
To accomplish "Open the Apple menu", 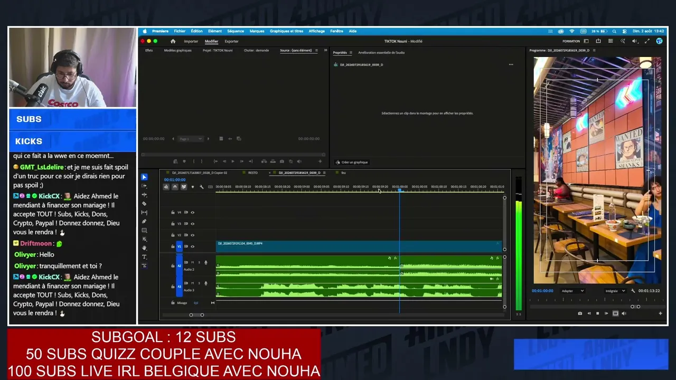I will (145, 31).
